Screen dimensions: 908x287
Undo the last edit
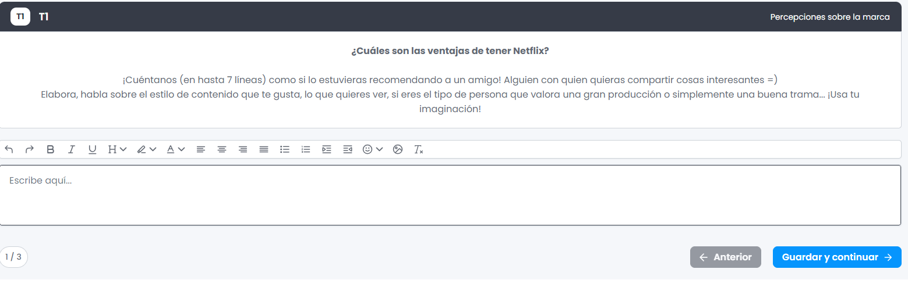[x=9, y=149]
